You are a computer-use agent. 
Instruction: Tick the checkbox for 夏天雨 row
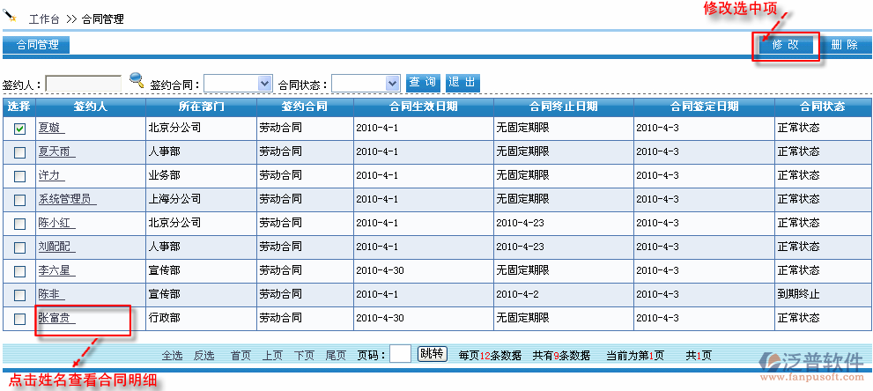[x=19, y=152]
